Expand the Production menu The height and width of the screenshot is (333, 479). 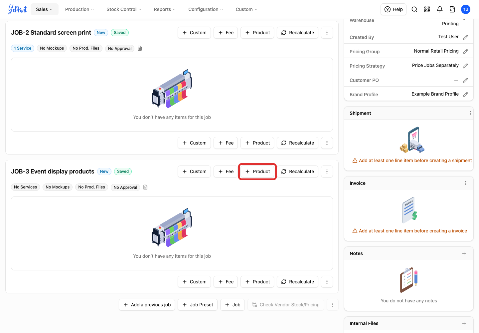point(80,9)
